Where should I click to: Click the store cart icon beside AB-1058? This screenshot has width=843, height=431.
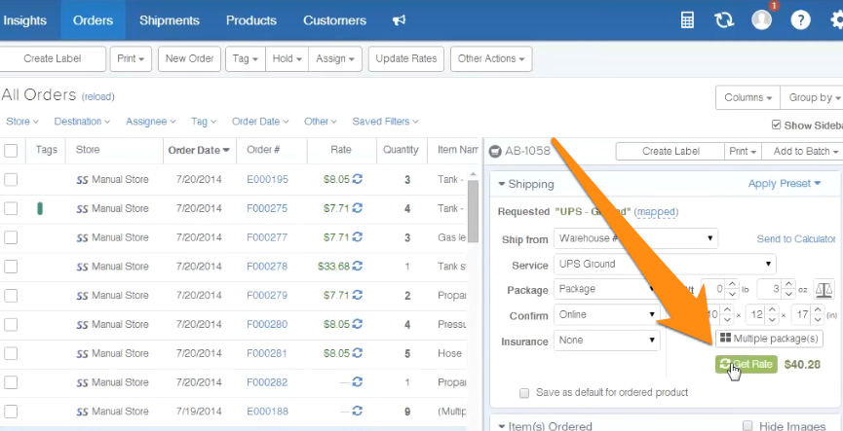click(x=495, y=152)
